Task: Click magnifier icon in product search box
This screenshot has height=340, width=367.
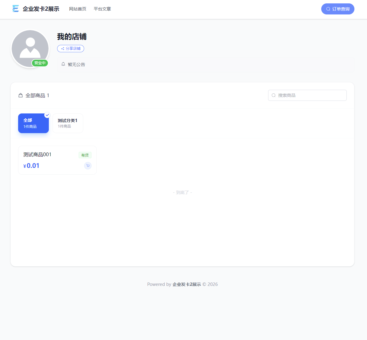Action: coord(274,95)
